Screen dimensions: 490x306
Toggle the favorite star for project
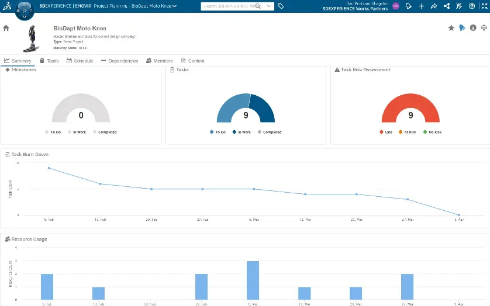(x=451, y=27)
